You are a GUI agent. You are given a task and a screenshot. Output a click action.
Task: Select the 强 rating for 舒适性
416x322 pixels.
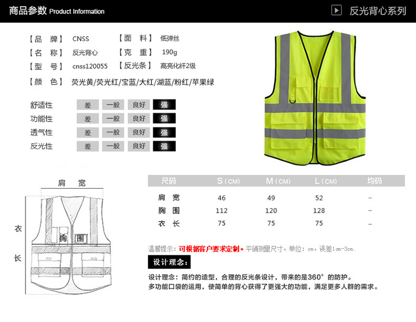(x=164, y=104)
